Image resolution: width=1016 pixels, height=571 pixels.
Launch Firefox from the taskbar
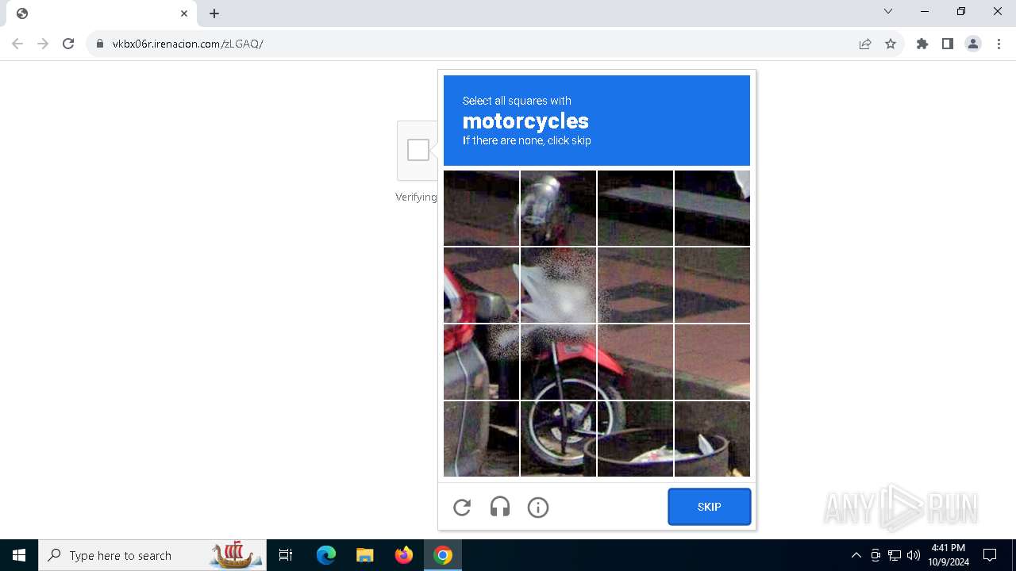click(x=404, y=555)
